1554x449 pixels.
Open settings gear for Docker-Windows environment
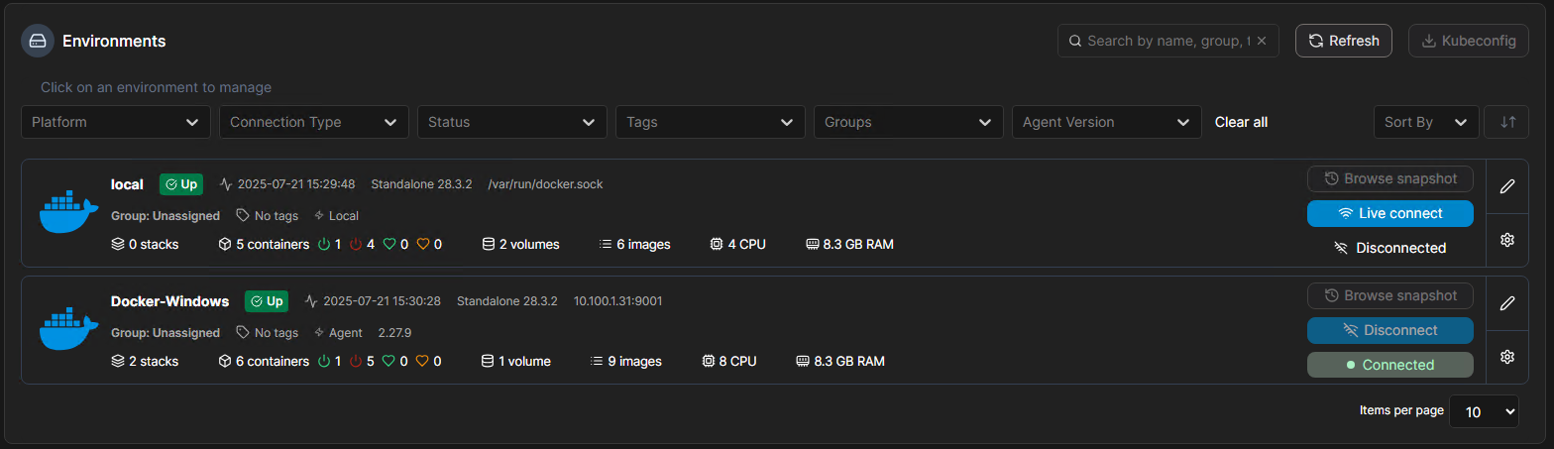coord(1507,357)
